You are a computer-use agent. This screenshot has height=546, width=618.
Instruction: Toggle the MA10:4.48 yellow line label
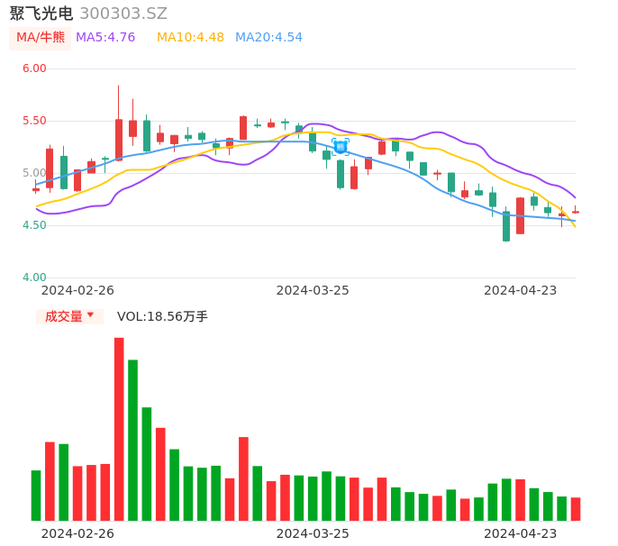[x=190, y=38]
